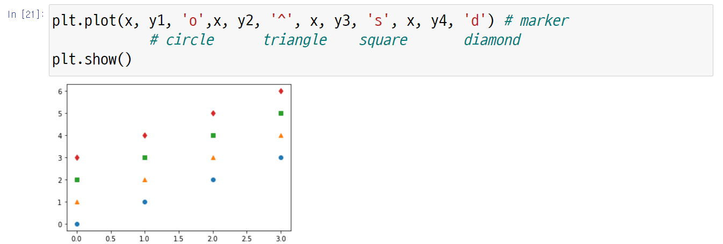
Task: Click the y1 argument in plt.plot
Action: click(157, 21)
